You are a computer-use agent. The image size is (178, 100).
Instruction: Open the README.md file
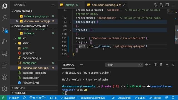coord(34,83)
